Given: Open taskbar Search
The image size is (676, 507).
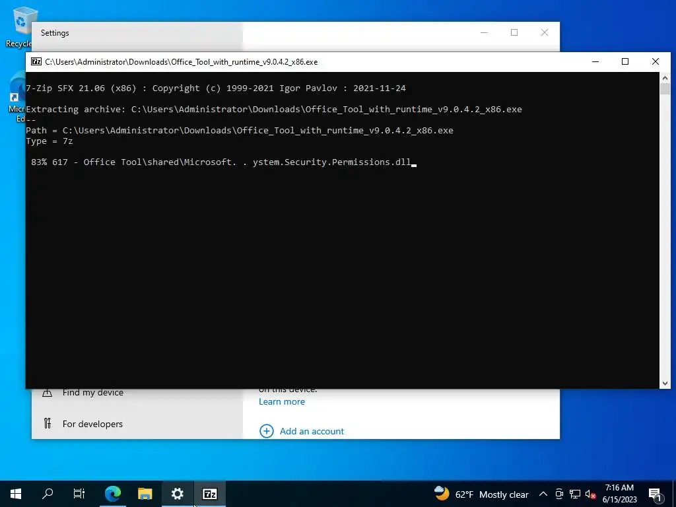Looking at the screenshot, I should (x=48, y=494).
